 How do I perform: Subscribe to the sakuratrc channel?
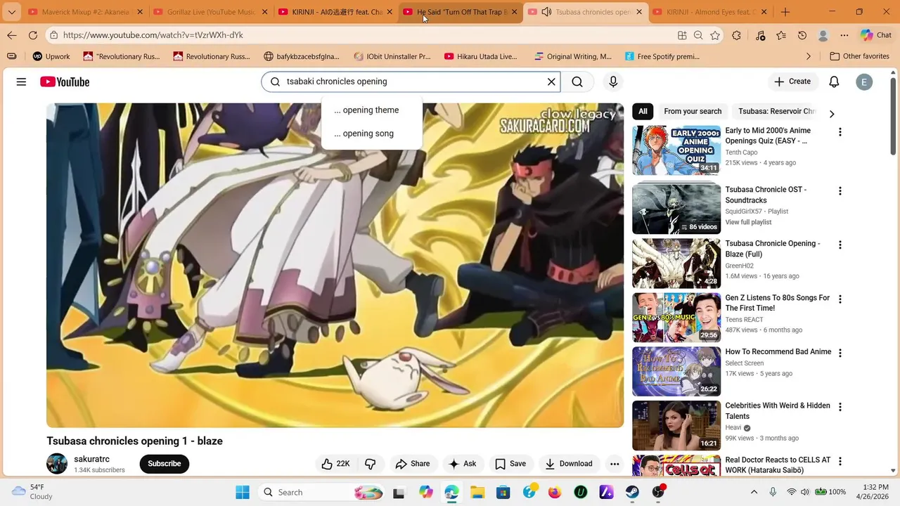coord(165,464)
